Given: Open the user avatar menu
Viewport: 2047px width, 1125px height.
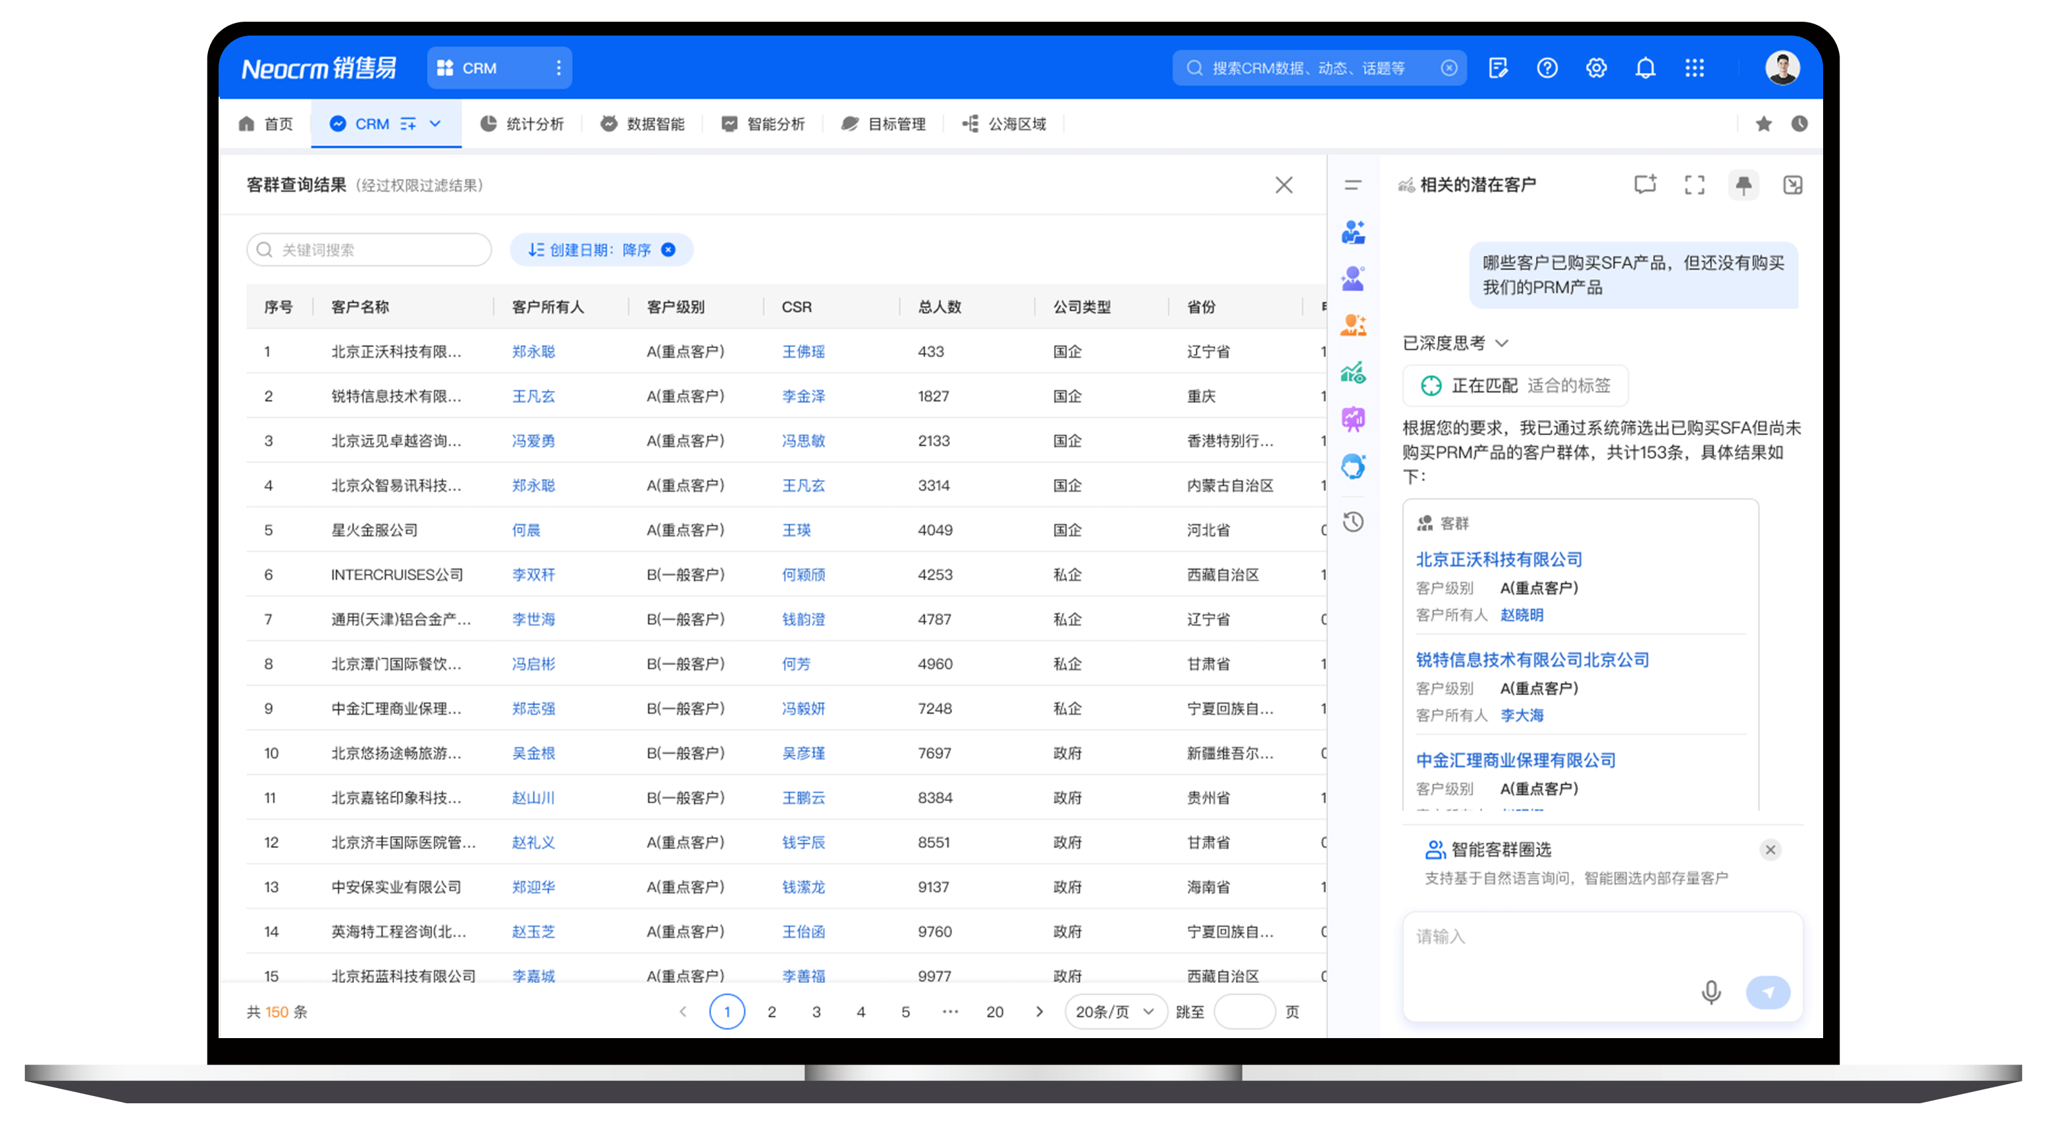Looking at the screenshot, I should (x=1782, y=68).
